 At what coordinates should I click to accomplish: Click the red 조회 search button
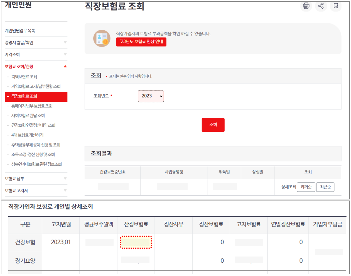[213, 125]
